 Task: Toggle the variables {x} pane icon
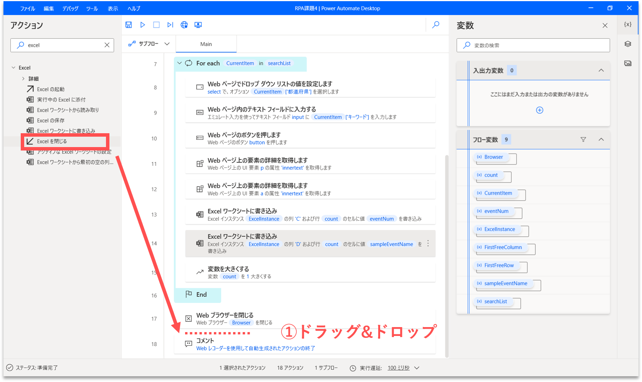[628, 24]
